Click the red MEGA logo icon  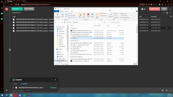(6, 9)
